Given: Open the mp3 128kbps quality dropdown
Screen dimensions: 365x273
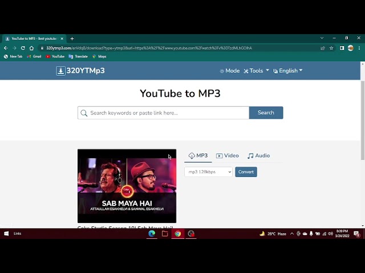Looking at the screenshot, I should (x=208, y=172).
